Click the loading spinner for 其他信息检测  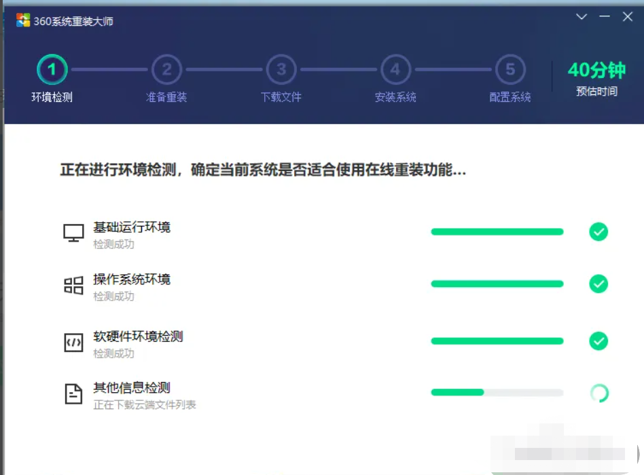tap(599, 393)
